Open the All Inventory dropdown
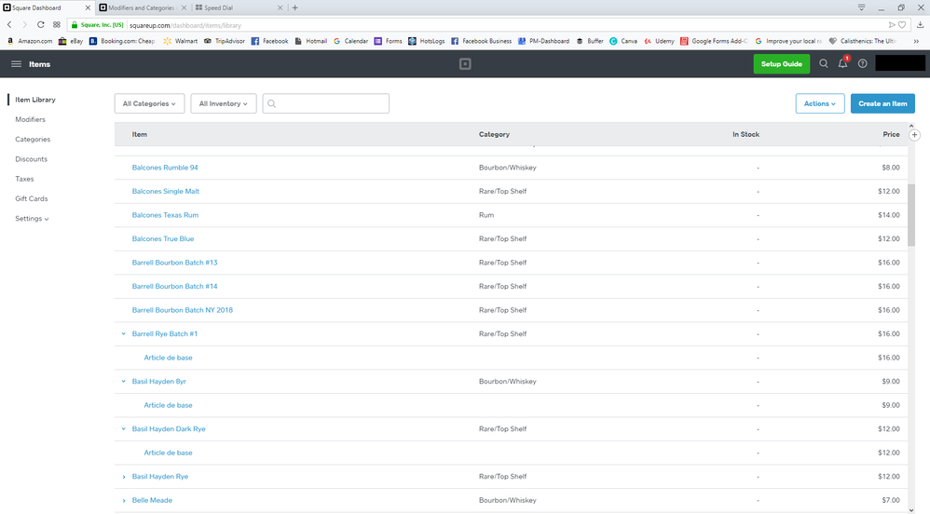This screenshot has width=930, height=514. [x=223, y=103]
